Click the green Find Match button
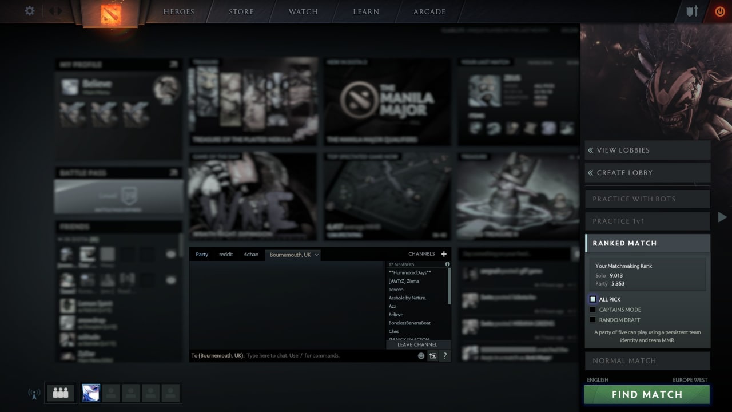This screenshot has height=412, width=732. click(x=647, y=394)
